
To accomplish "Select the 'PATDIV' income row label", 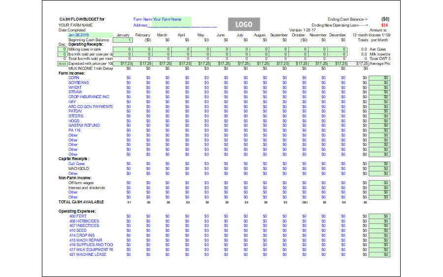I will point(75,111).
